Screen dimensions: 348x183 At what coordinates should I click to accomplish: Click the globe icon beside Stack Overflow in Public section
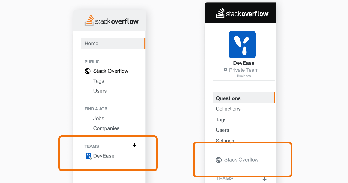pos(88,71)
